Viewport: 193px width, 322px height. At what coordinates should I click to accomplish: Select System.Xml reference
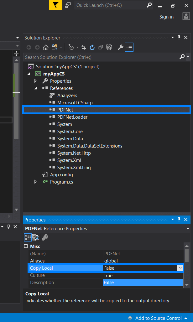click(x=69, y=160)
